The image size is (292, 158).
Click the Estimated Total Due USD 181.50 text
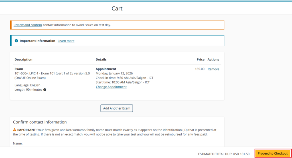[224, 154]
